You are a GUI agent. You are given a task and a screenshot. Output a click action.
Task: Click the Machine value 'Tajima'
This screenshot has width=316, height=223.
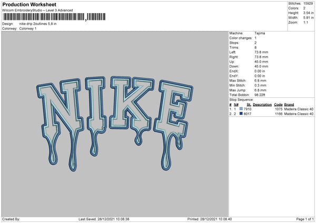pos(260,33)
